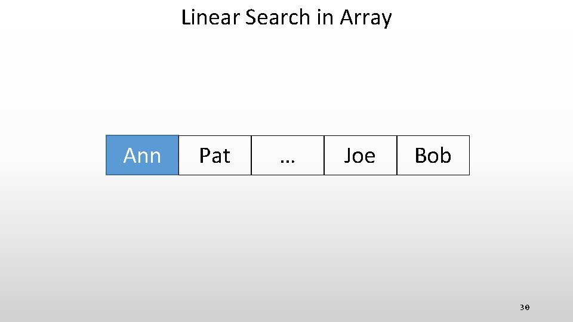Select the Bob array cell
573x322 pixels.
433,156
